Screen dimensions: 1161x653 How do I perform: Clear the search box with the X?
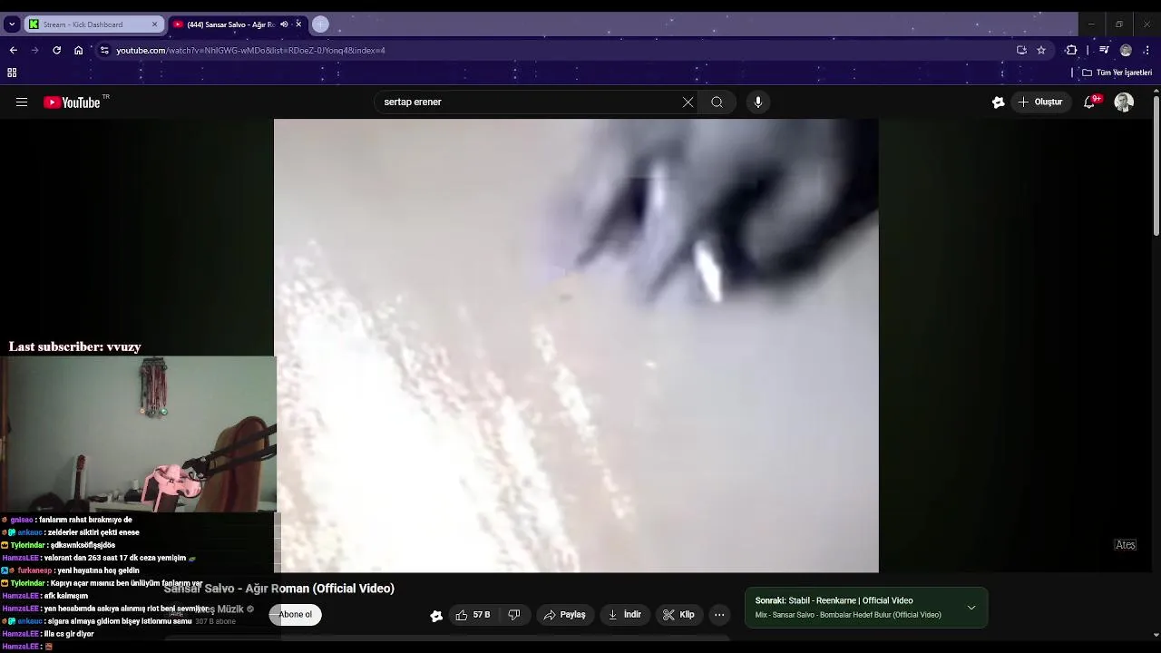click(688, 102)
